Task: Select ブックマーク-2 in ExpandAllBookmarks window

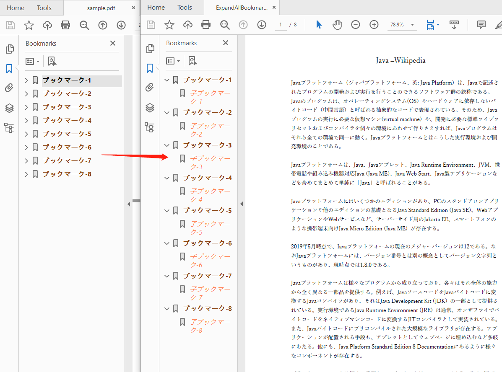Action: pos(208,113)
